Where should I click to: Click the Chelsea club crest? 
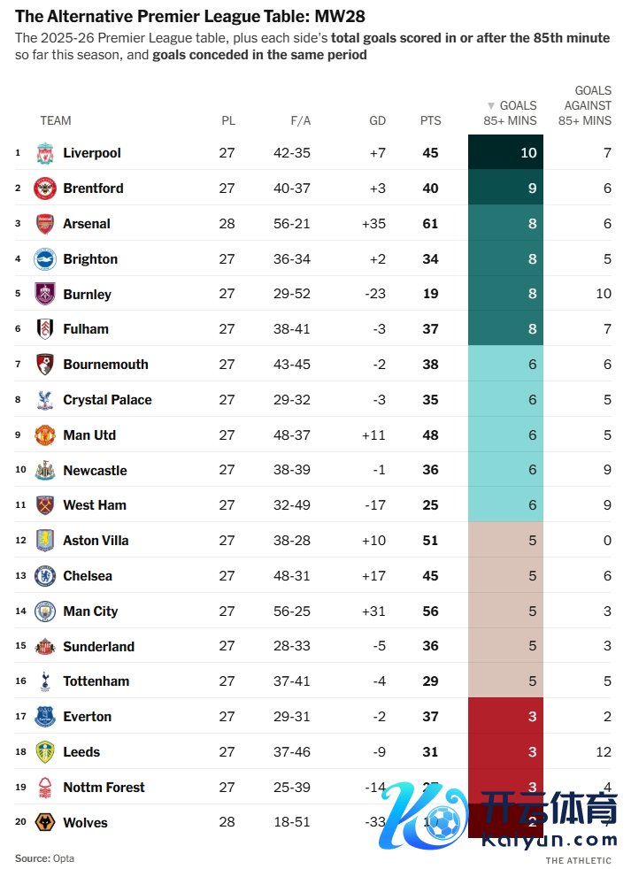coord(44,576)
